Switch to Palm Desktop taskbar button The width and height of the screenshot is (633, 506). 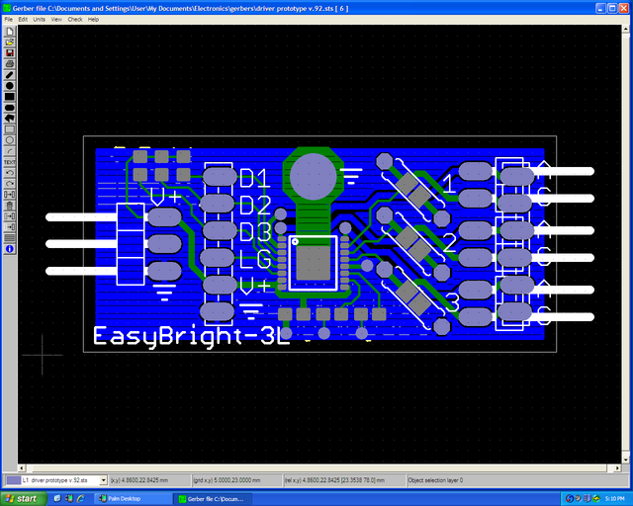pos(132,499)
